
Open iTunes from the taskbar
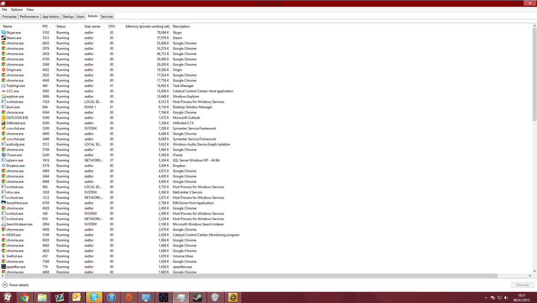[x=111, y=298]
